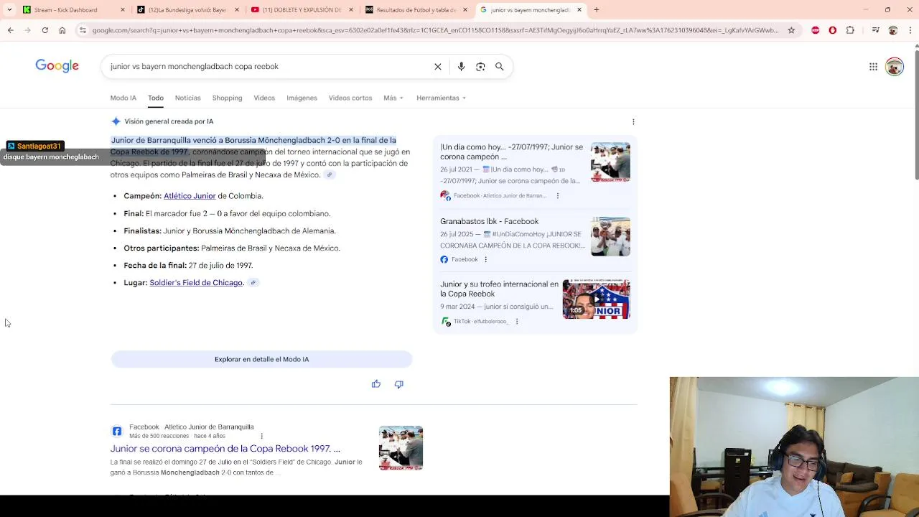
Task: Open options for the TikTok elfutboleroco result
Action: pyautogui.click(x=517, y=321)
